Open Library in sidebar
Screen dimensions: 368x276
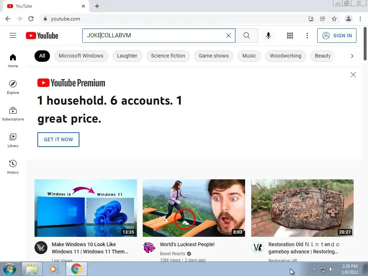(x=13, y=141)
